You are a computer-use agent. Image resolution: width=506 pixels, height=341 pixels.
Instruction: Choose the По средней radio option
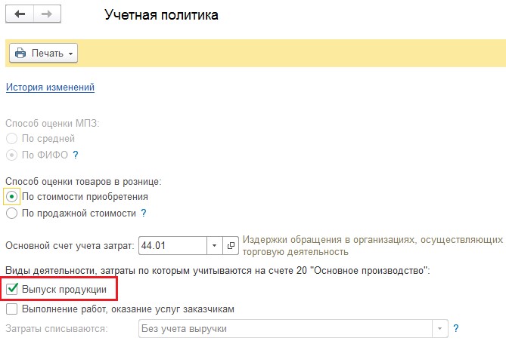click(x=12, y=139)
